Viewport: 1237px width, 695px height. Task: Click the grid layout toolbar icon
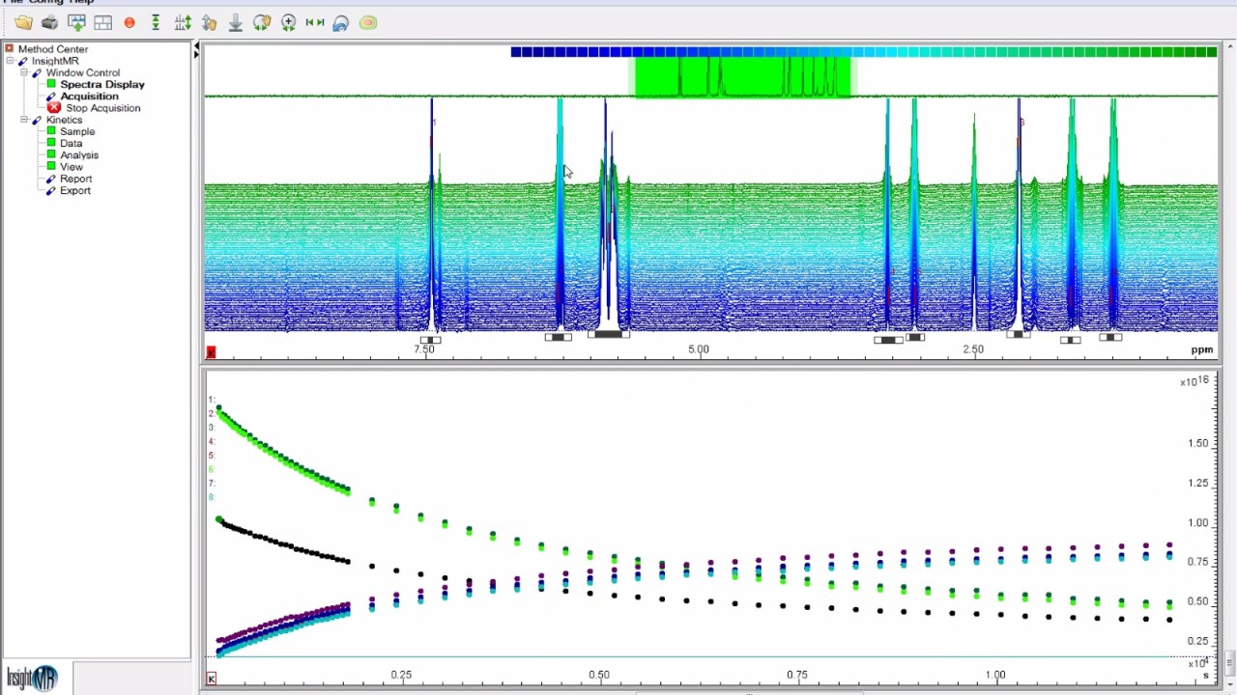102,22
